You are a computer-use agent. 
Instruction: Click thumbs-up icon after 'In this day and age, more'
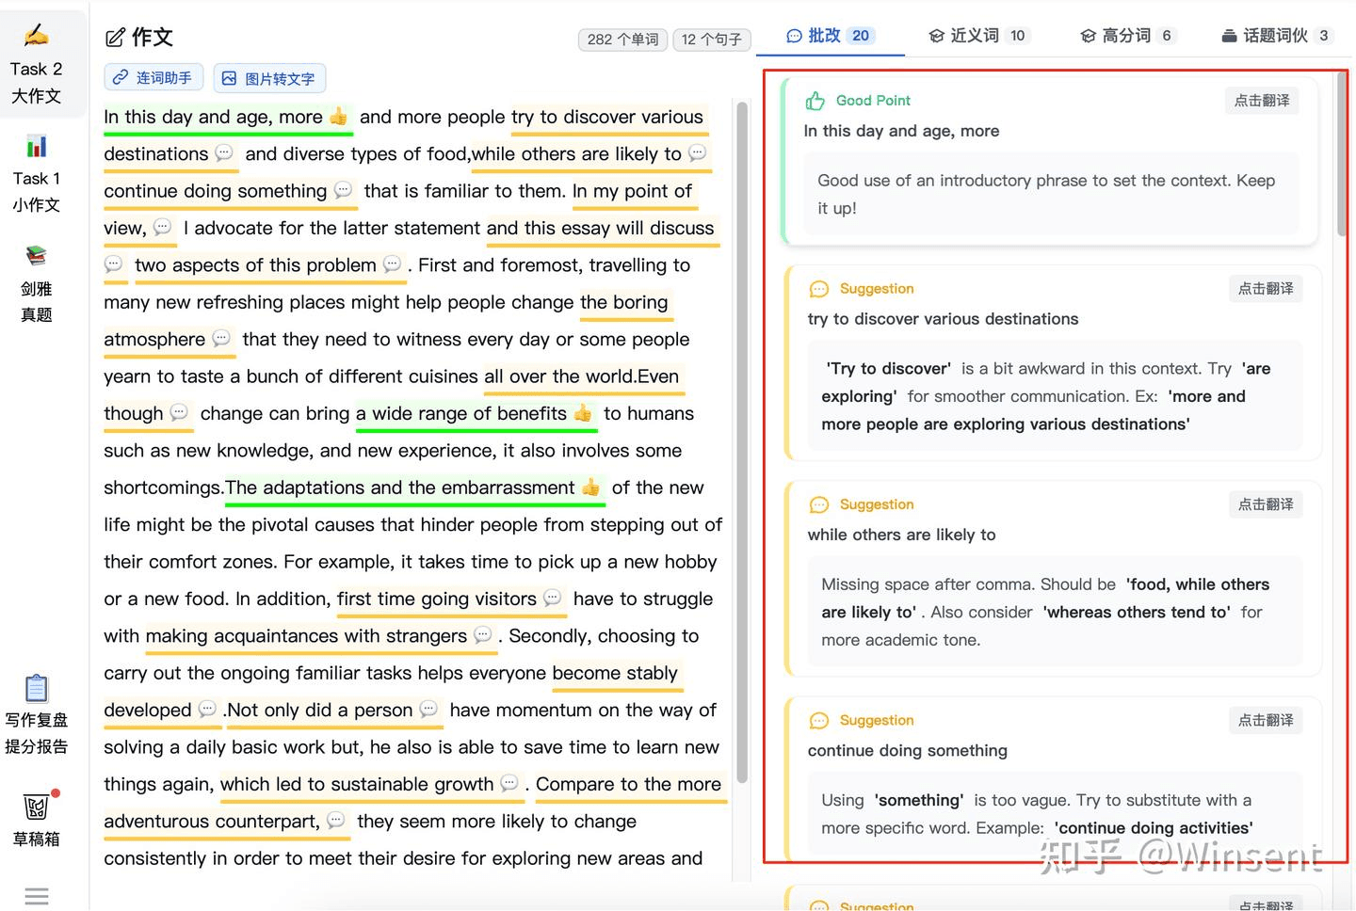point(338,117)
